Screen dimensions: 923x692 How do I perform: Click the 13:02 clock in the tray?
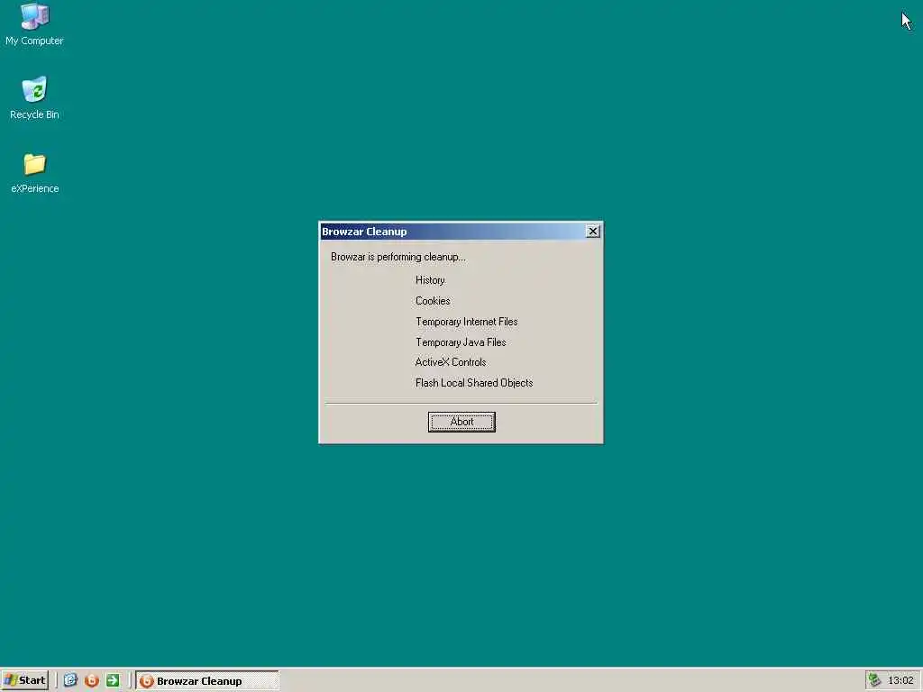[x=900, y=681]
